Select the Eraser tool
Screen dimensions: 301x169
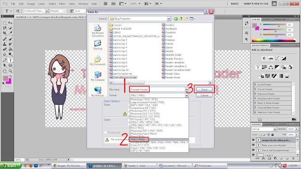(x=5, y=49)
